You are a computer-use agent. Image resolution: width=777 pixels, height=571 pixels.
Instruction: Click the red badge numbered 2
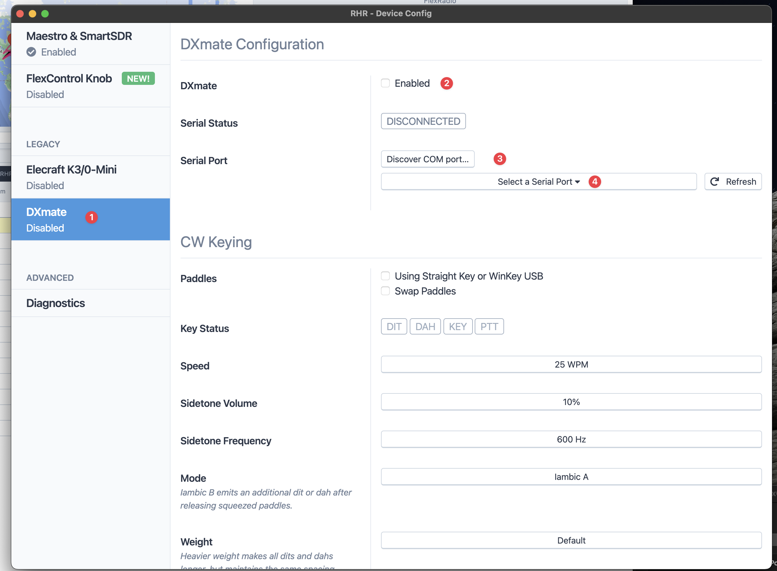[446, 83]
